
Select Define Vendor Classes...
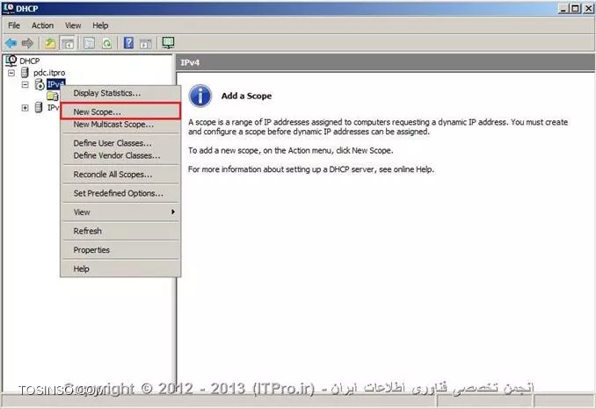[x=120, y=155]
